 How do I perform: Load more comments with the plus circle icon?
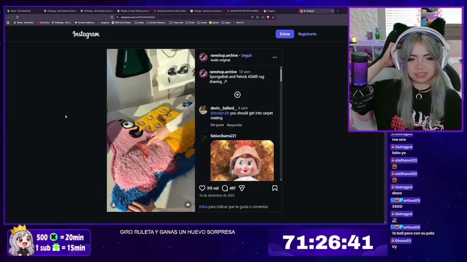(x=238, y=95)
